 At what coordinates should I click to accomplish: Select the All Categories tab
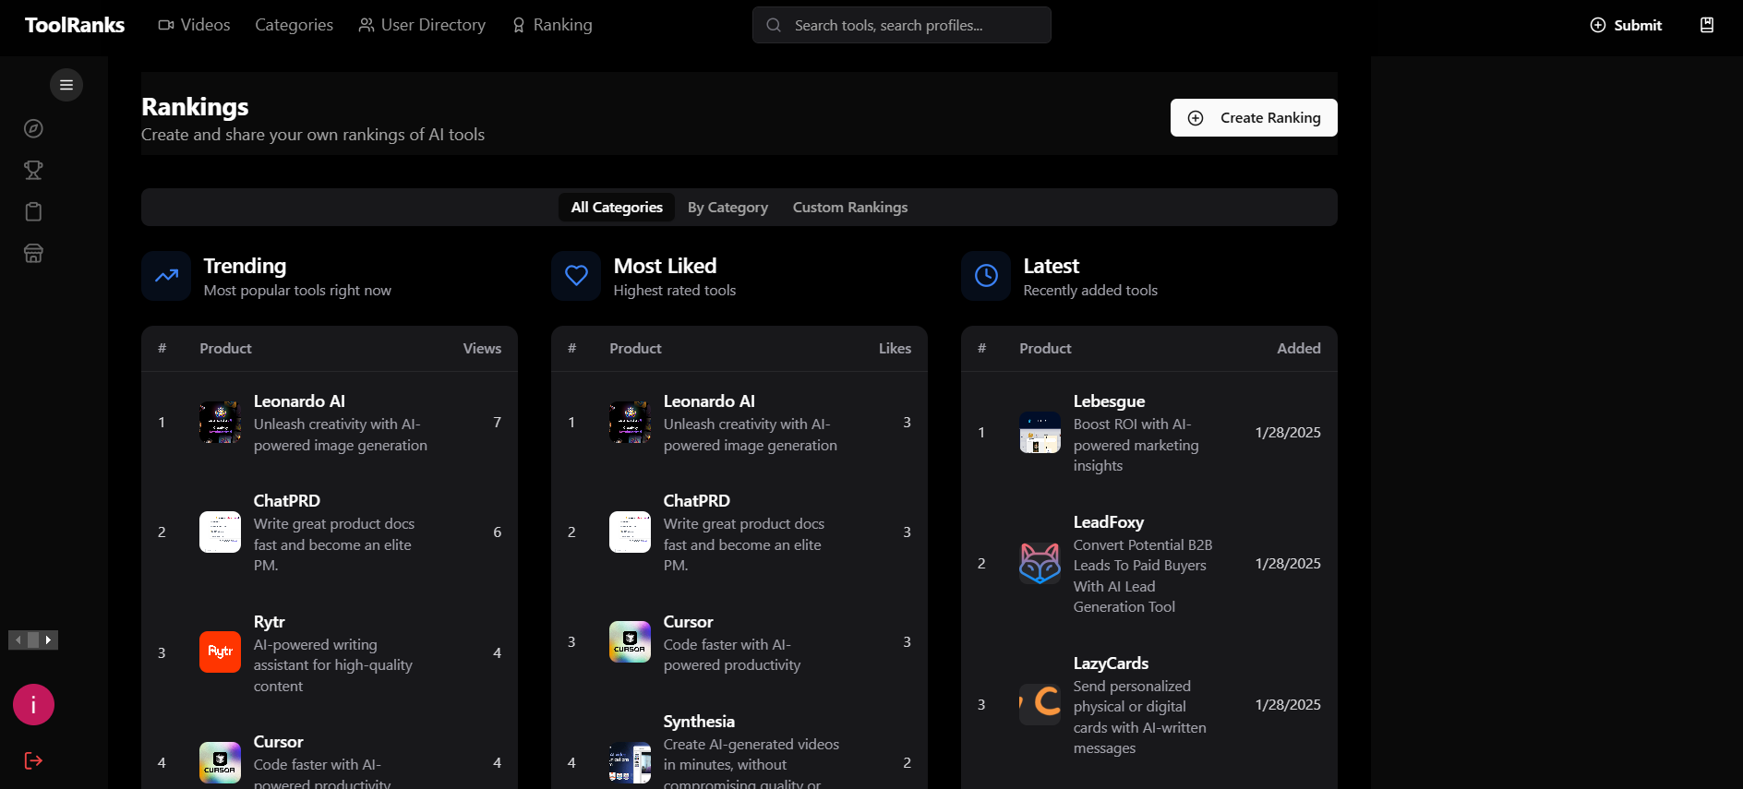pos(617,208)
